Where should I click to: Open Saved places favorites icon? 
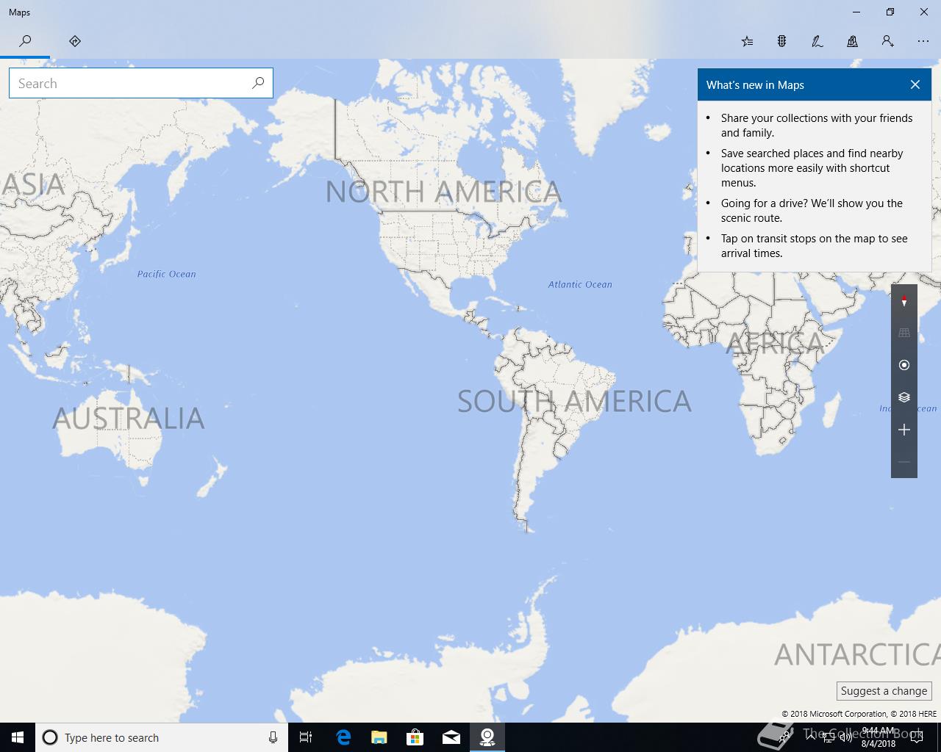747,41
